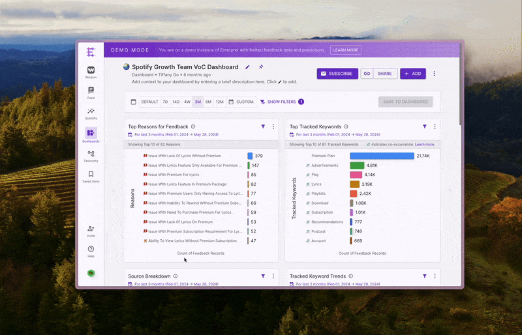Click the pink Play bar

click(x=356, y=175)
